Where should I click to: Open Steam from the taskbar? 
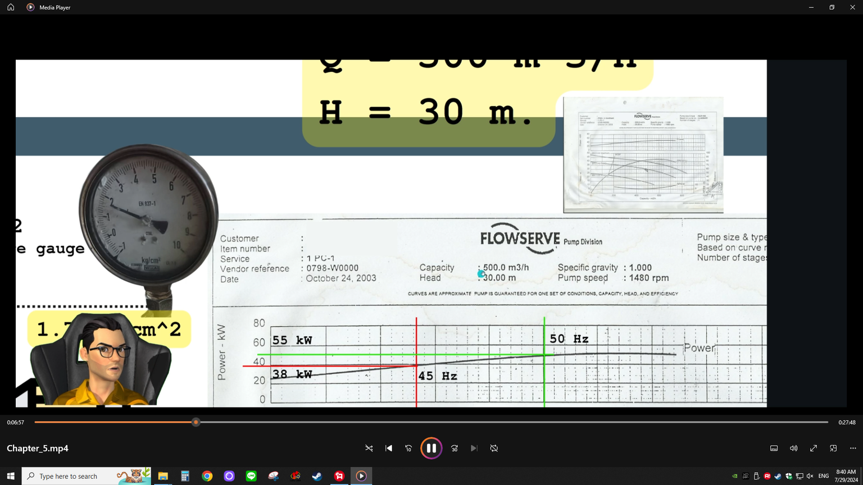click(317, 476)
